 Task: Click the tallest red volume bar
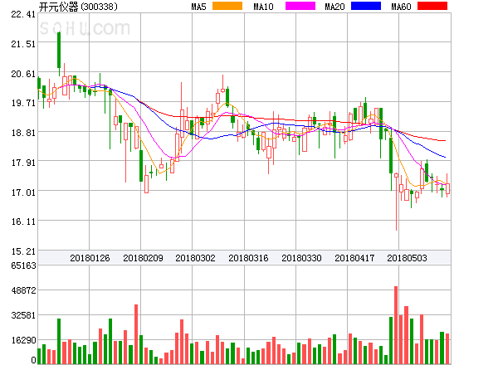click(x=396, y=325)
